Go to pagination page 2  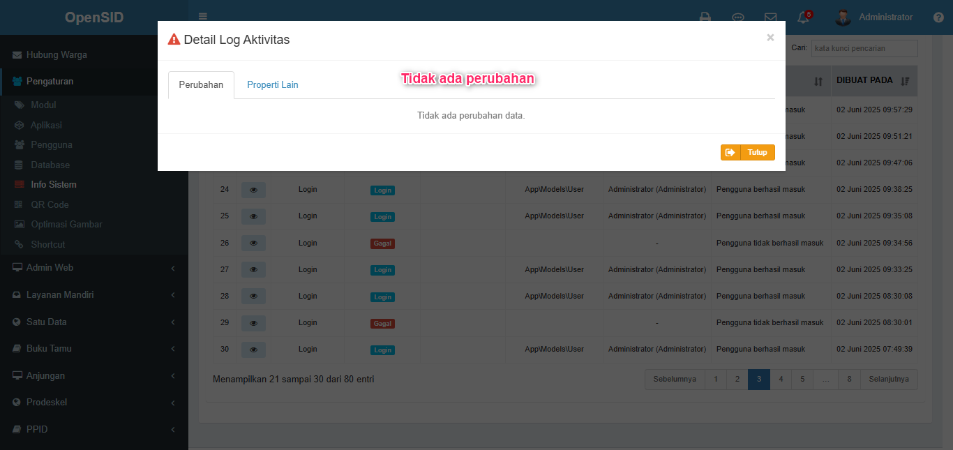(737, 379)
